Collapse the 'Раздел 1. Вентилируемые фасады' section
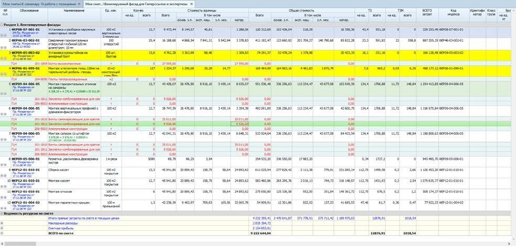This screenshot has height=246, width=516. point(2,25)
